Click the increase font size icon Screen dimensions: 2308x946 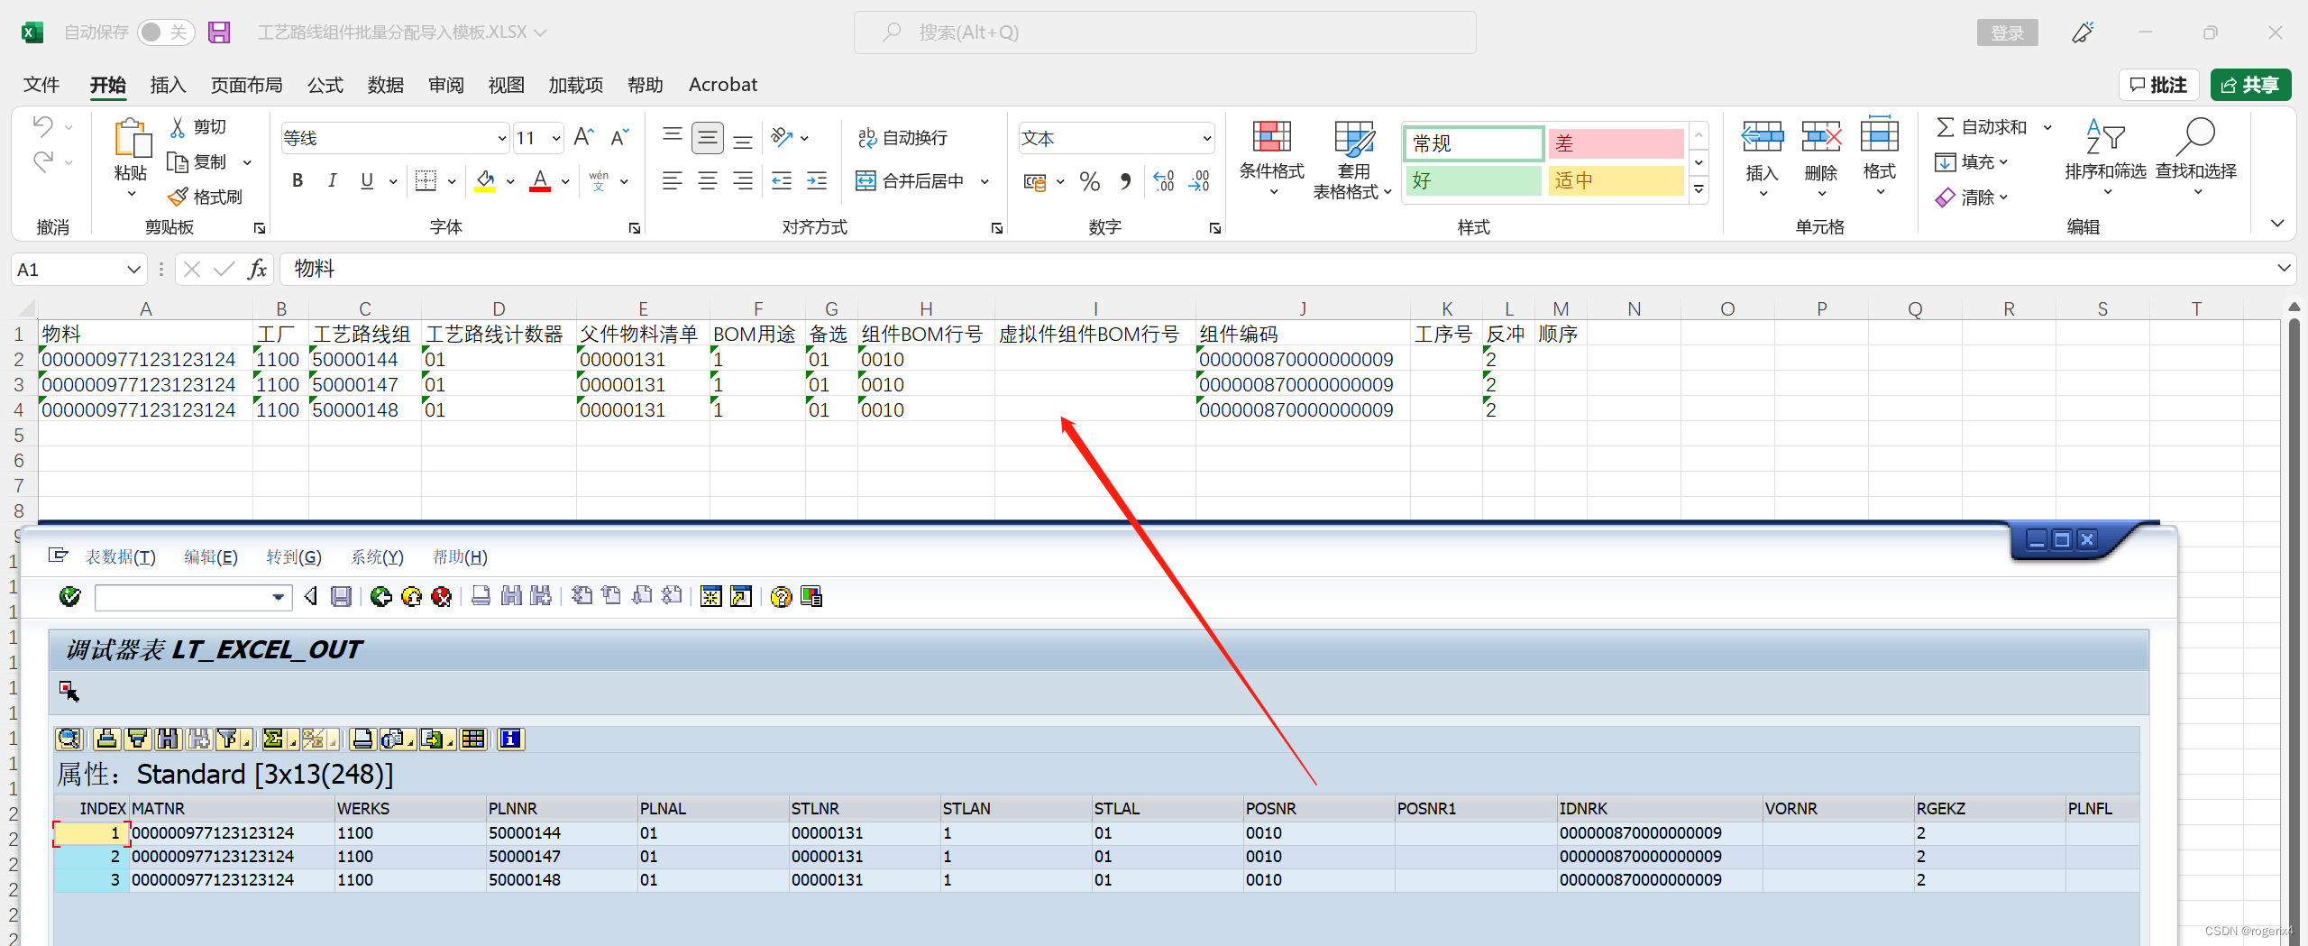pyautogui.click(x=584, y=137)
